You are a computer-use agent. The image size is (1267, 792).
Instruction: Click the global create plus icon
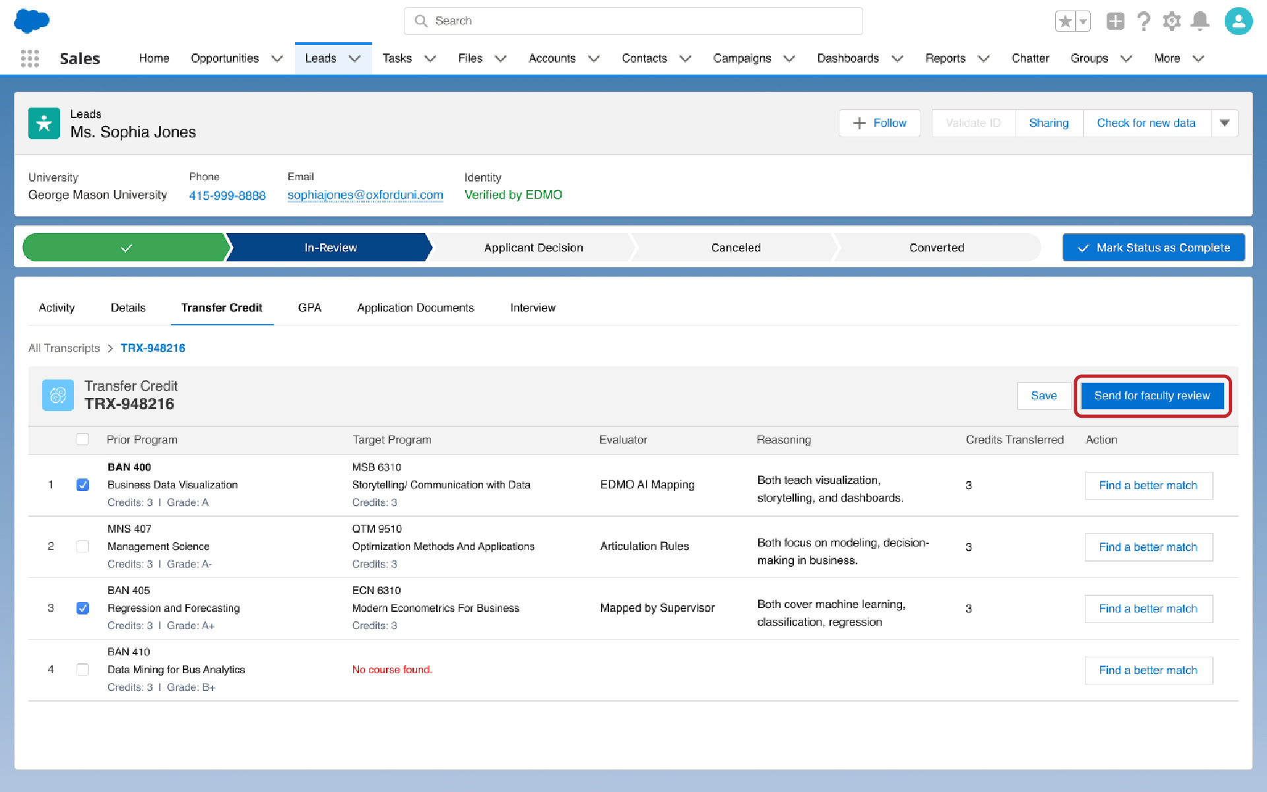[x=1115, y=21]
